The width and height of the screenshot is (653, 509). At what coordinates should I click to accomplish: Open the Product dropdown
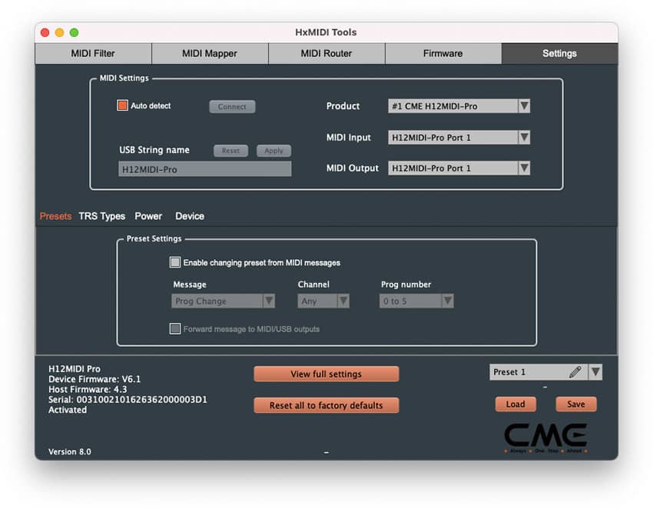(x=522, y=106)
